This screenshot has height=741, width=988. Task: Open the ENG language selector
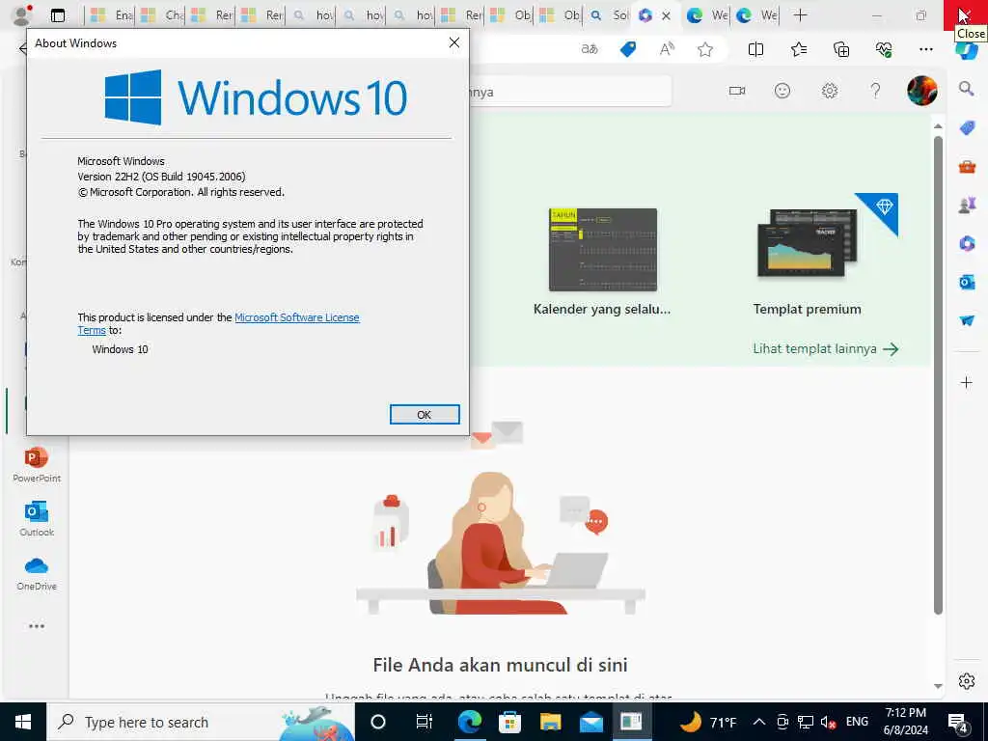coord(857,722)
